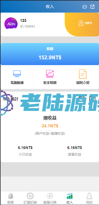Open 我的 person profile tab icon
This screenshot has height=205, width=99.
coord(89,196)
